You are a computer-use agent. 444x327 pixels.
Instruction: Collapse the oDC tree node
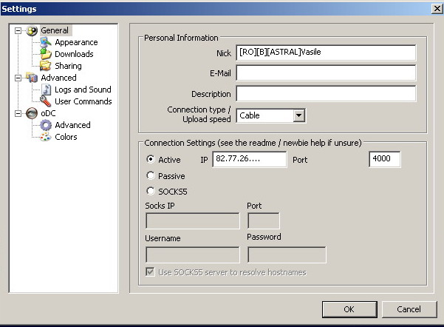18,113
